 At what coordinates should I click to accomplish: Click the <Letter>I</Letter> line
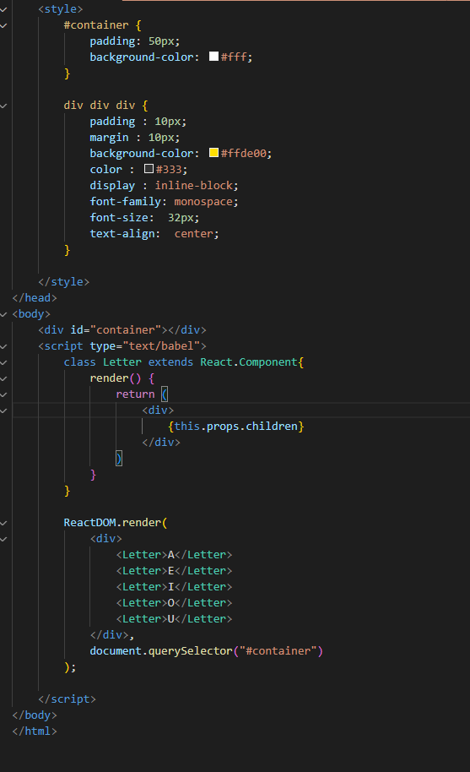click(174, 587)
